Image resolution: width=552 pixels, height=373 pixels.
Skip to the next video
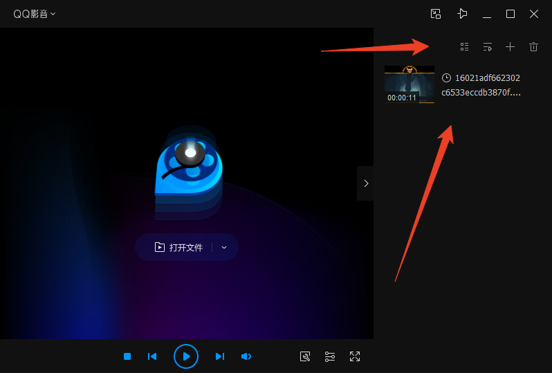(219, 356)
